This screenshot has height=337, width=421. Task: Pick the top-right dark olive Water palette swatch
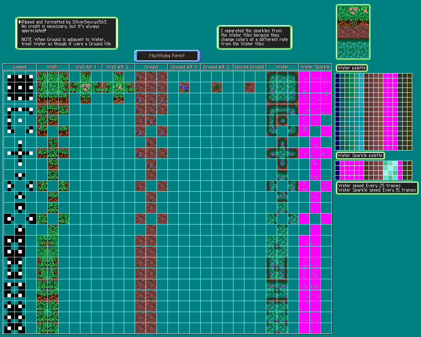point(410,76)
